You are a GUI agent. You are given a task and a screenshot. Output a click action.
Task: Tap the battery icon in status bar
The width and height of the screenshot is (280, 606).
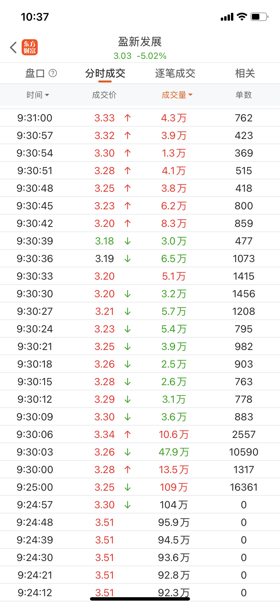click(x=259, y=17)
